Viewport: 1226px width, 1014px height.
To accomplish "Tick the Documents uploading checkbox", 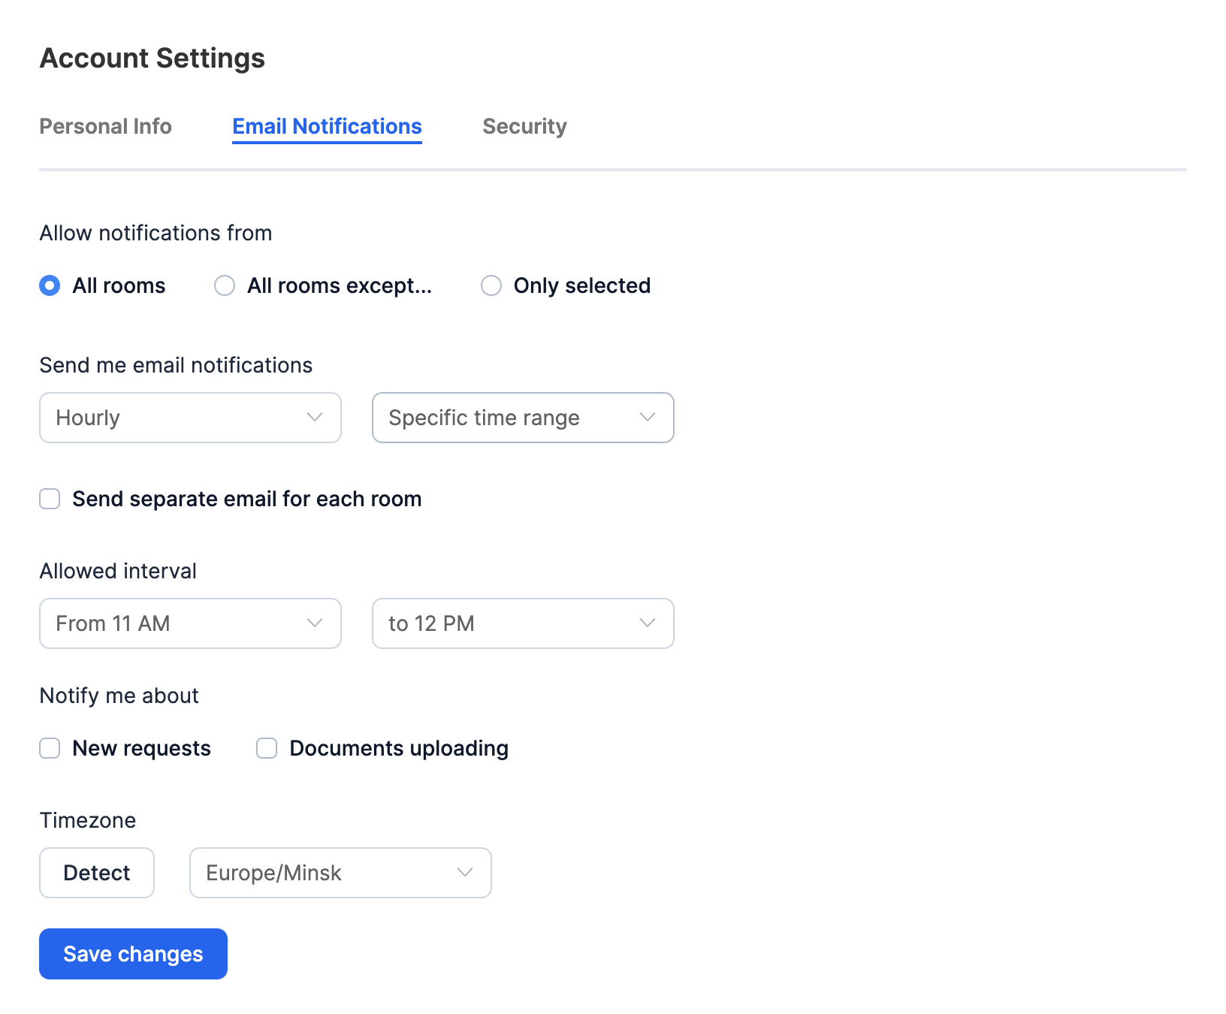I will [267, 749].
